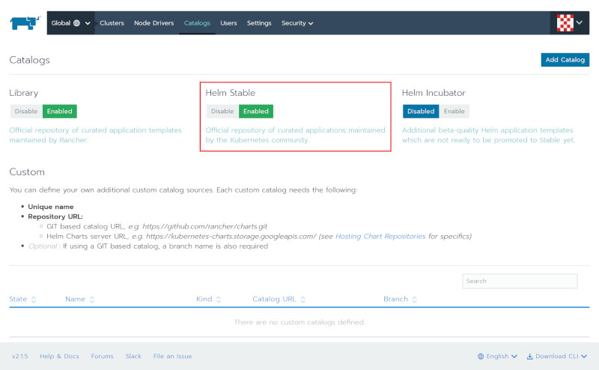Click the Add Catalog button
599x370 pixels.
click(565, 60)
